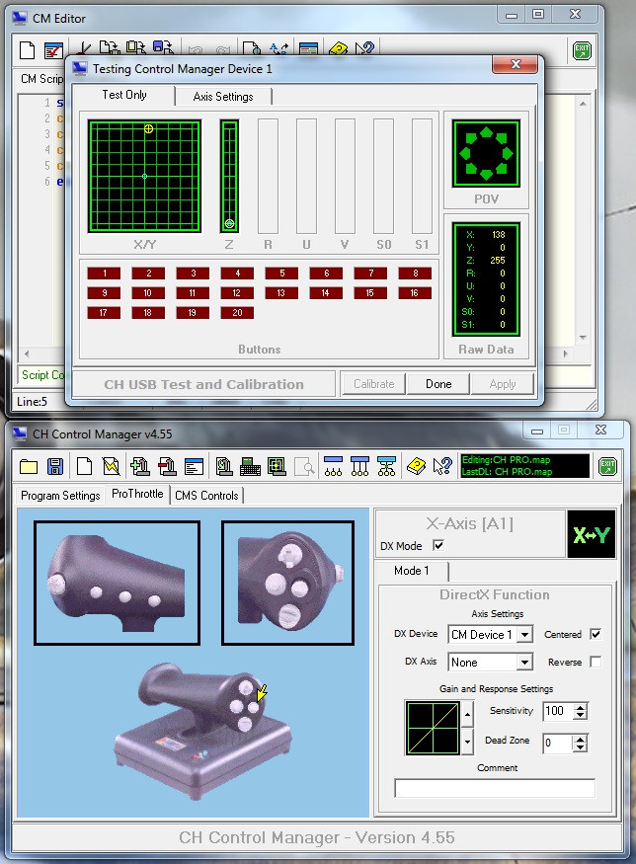Click the Comment text field

[x=495, y=788]
